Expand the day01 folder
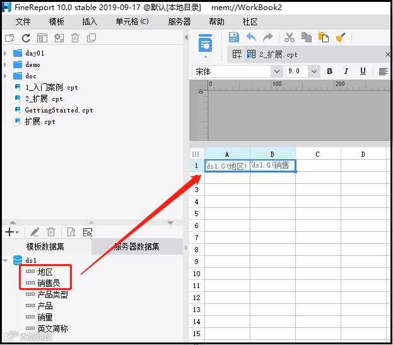This screenshot has height=345, width=393. (5, 53)
